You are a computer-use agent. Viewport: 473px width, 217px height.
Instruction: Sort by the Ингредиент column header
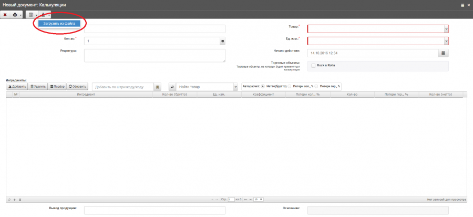point(86,95)
